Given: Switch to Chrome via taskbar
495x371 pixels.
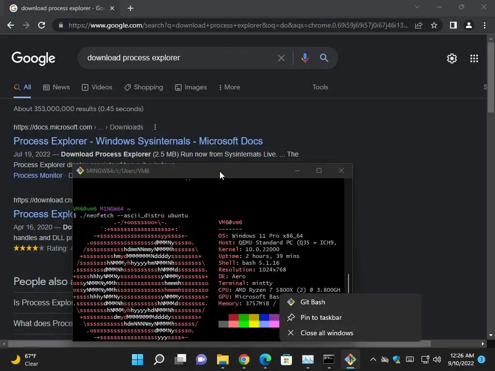Looking at the screenshot, I should [244, 359].
